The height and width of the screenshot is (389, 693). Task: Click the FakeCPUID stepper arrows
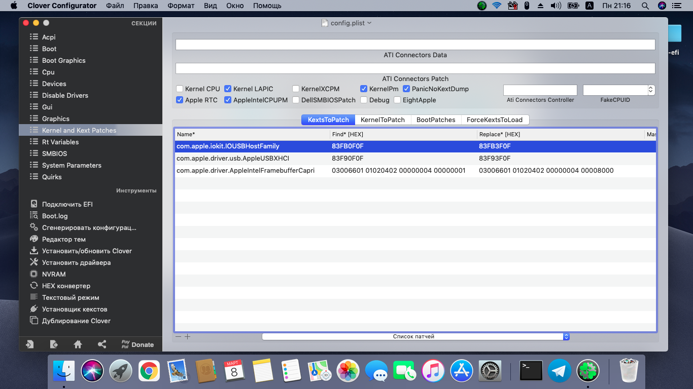tap(651, 90)
